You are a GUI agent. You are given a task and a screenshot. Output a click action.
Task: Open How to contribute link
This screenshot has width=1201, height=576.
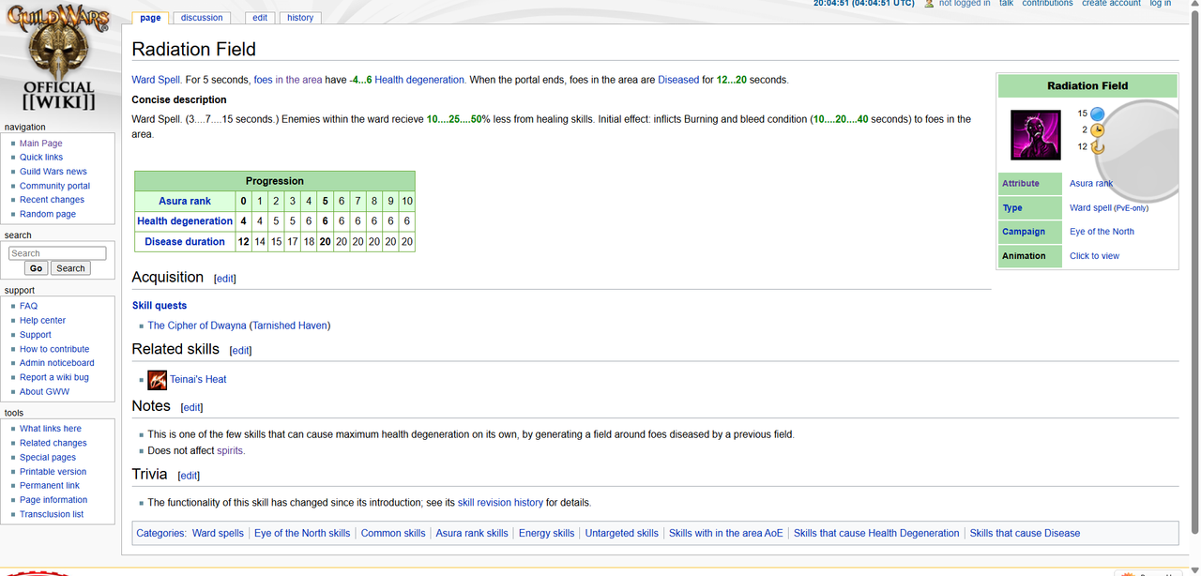(54, 349)
